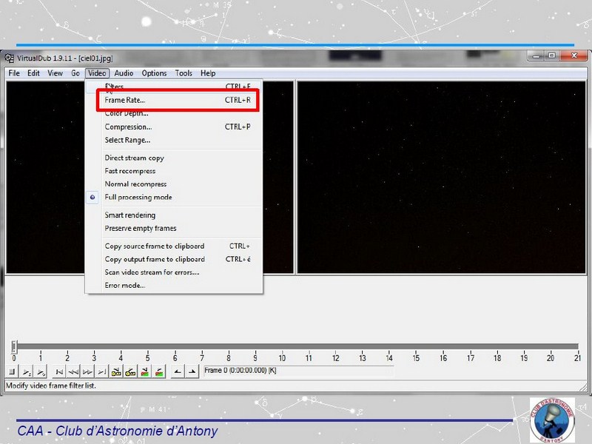Jump to the start of the video

(61, 371)
